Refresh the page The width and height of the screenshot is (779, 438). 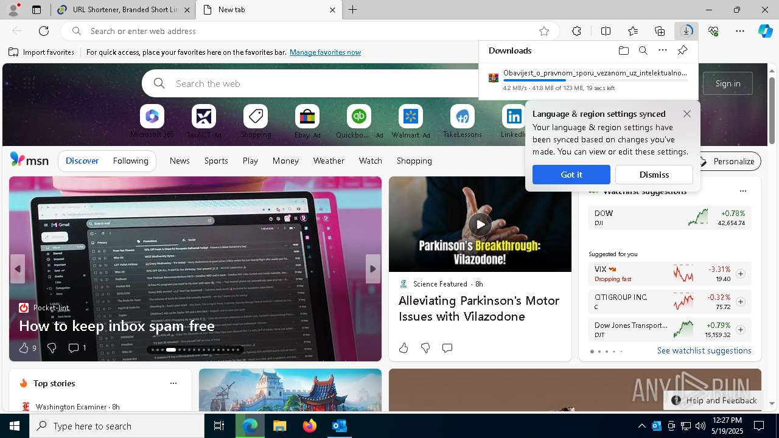point(44,31)
